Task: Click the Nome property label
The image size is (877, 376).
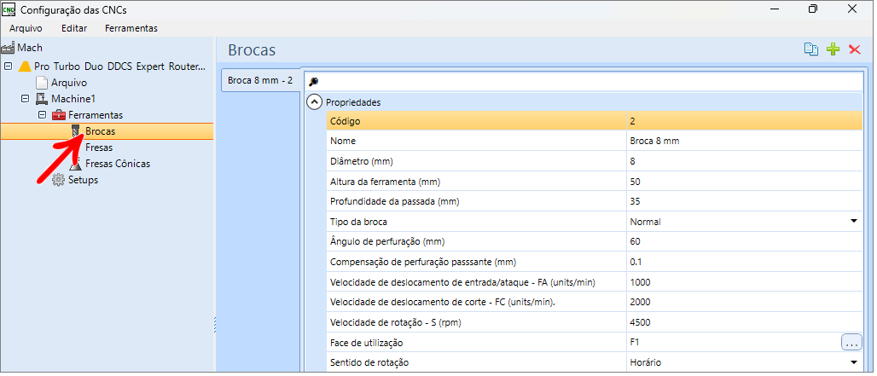Action: (343, 141)
